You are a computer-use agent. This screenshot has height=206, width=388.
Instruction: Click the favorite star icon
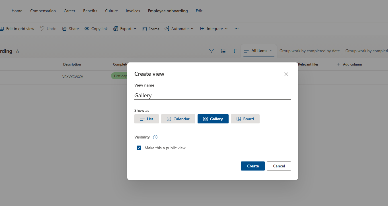point(18,51)
